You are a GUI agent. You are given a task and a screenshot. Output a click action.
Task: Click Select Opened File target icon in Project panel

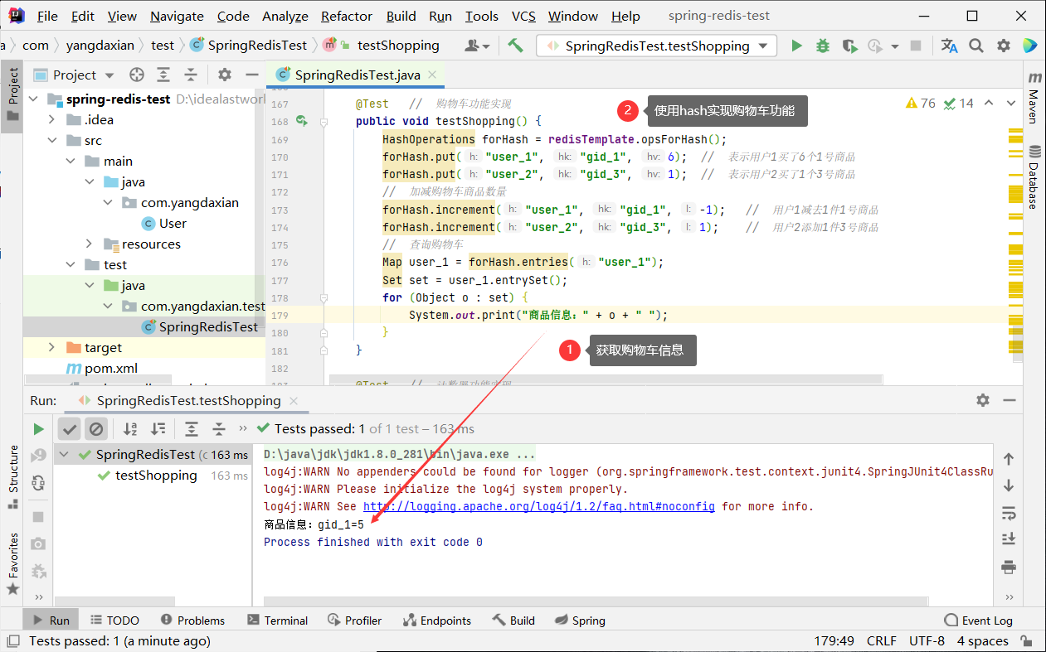pyautogui.click(x=137, y=75)
